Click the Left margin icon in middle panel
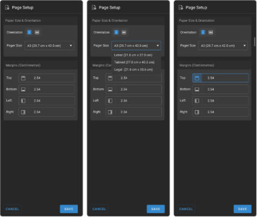The image size is (257, 217). click(x=110, y=101)
